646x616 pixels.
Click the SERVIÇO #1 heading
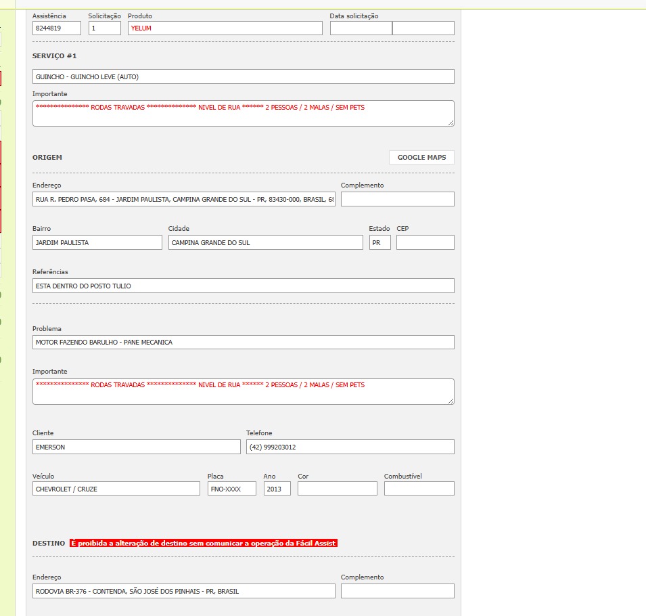click(54, 56)
